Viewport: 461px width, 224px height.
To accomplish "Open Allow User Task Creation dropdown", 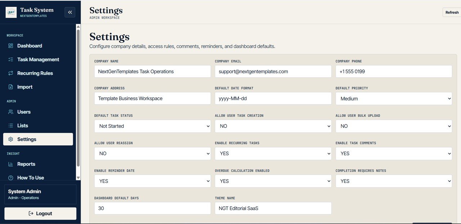I will tap(273, 126).
